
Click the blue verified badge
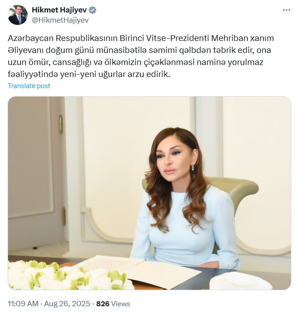(x=93, y=10)
